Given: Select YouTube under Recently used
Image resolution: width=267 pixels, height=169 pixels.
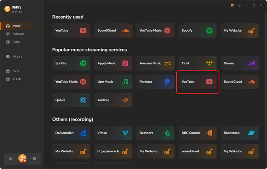Looking at the screenshot, I should tap(71, 30).
